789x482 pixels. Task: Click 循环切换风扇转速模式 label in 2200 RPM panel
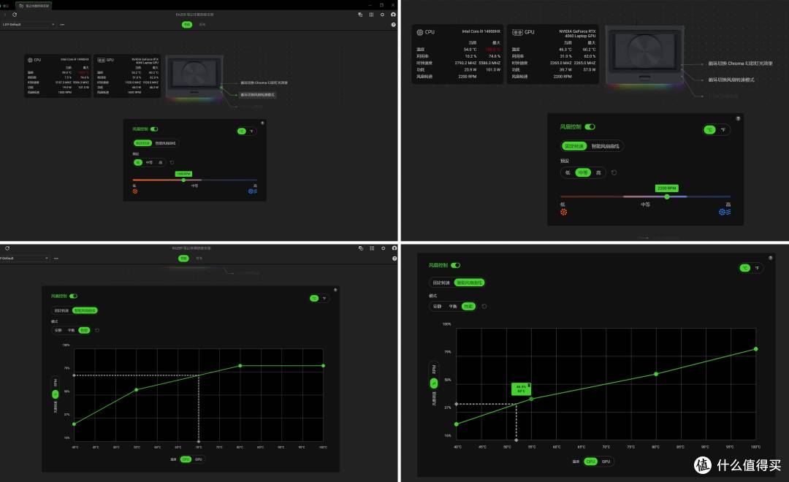(731, 80)
